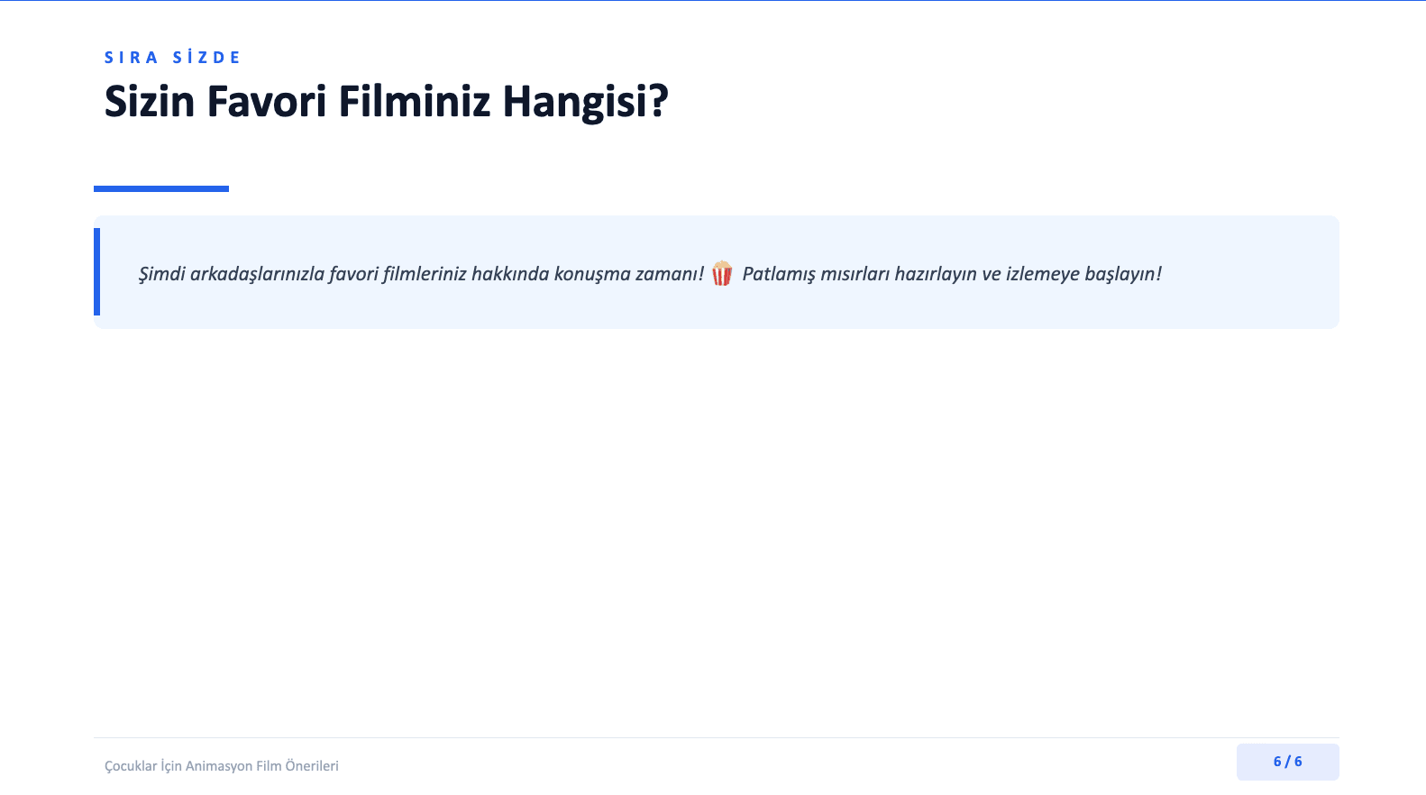This screenshot has width=1426, height=795.
Task: Select the heading "Sizin Favori Filminiz Hangisi?"
Action: point(387,101)
